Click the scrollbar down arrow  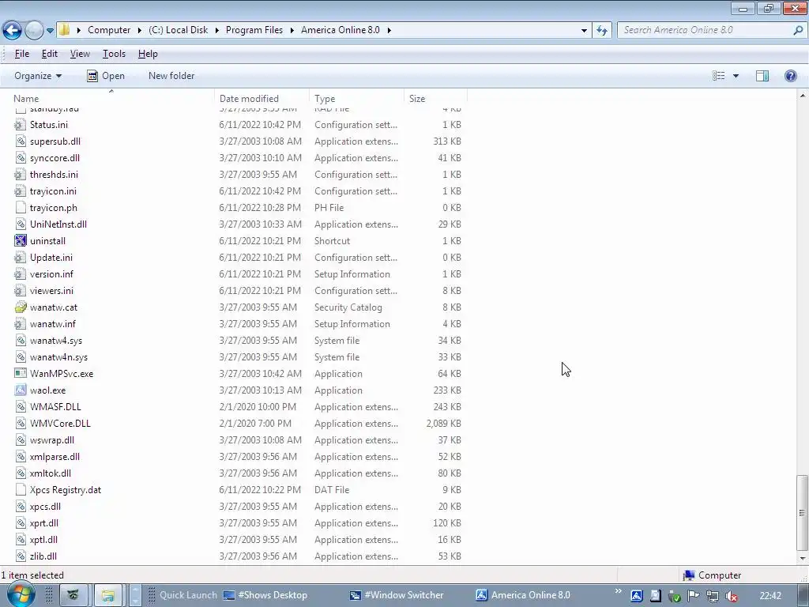click(803, 559)
